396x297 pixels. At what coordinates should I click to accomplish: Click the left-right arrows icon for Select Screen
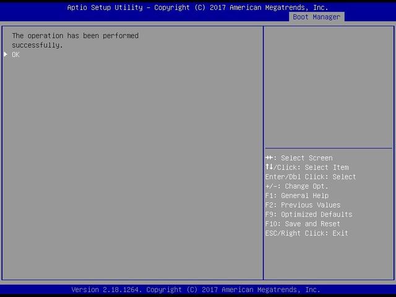[x=269, y=158]
